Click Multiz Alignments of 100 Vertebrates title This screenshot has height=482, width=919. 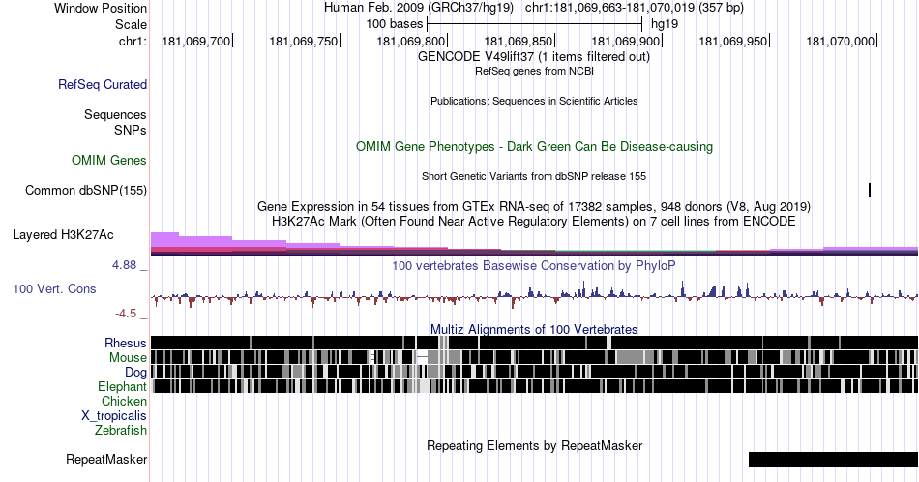click(534, 329)
